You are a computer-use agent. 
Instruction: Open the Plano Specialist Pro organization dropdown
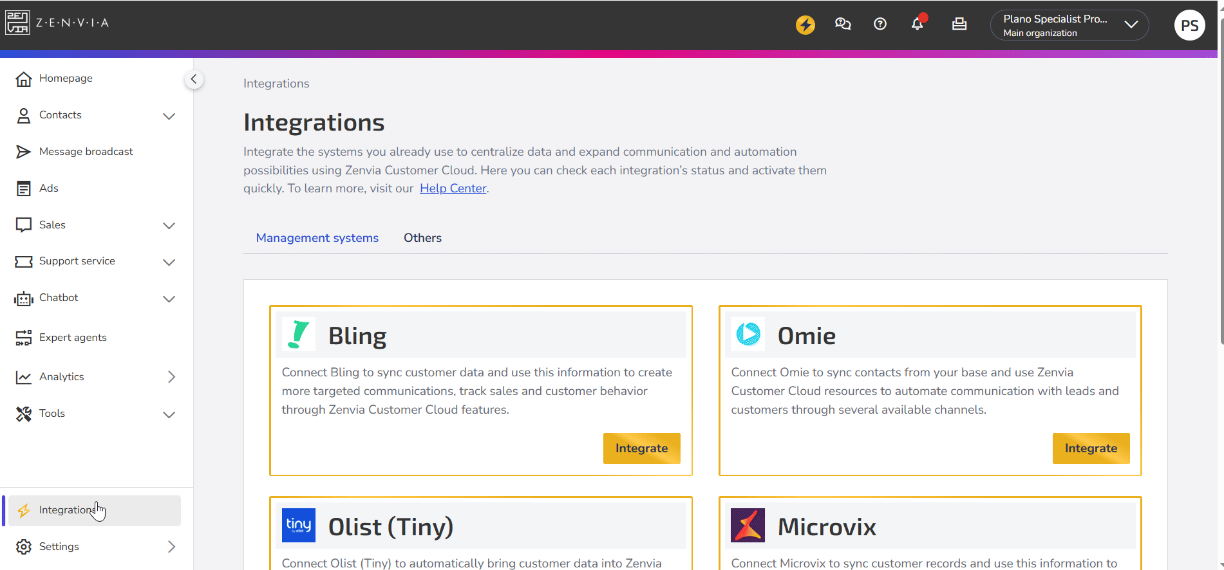pyautogui.click(x=1069, y=25)
